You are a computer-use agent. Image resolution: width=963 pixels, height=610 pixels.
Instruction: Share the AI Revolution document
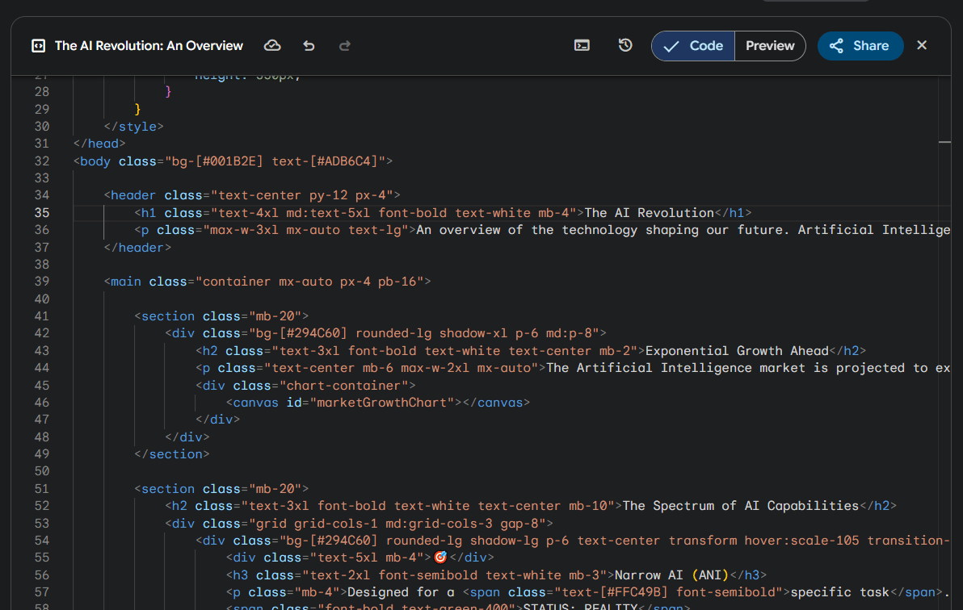click(860, 46)
